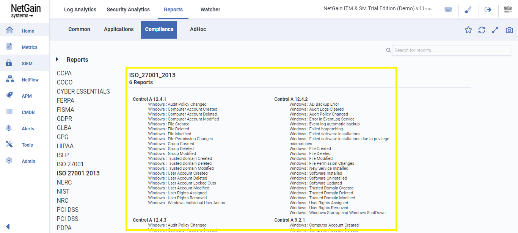Image resolution: width=518 pixels, height=233 pixels.
Task: Select FERPA compliance category
Action: pyautogui.click(x=66, y=100)
